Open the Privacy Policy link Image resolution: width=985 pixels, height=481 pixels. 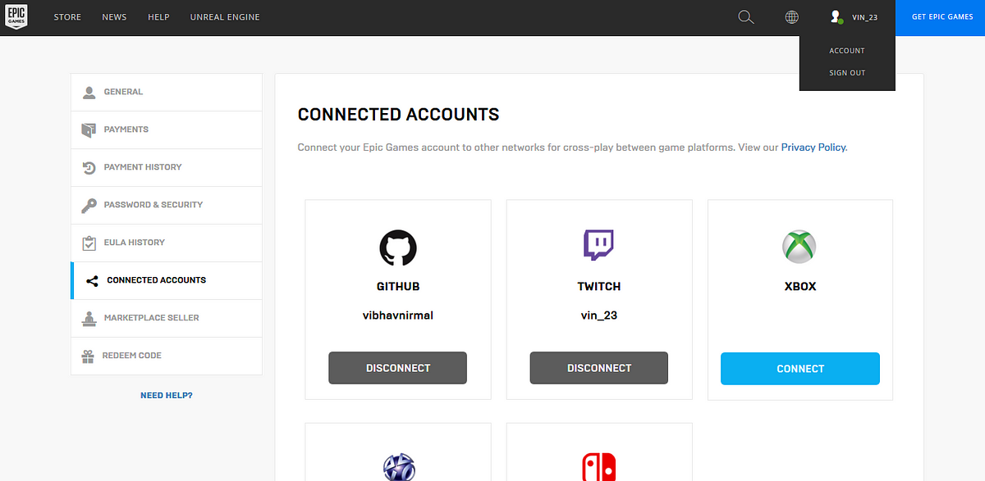[x=813, y=147]
